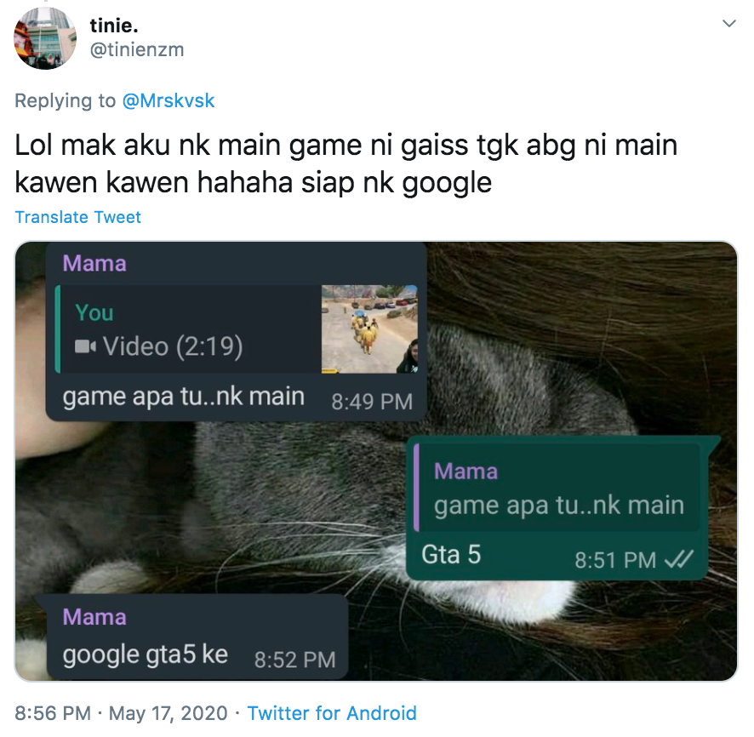Click the Mama name above 'google gta5 ke'
This screenshot has width=754, height=737.
pos(94,617)
